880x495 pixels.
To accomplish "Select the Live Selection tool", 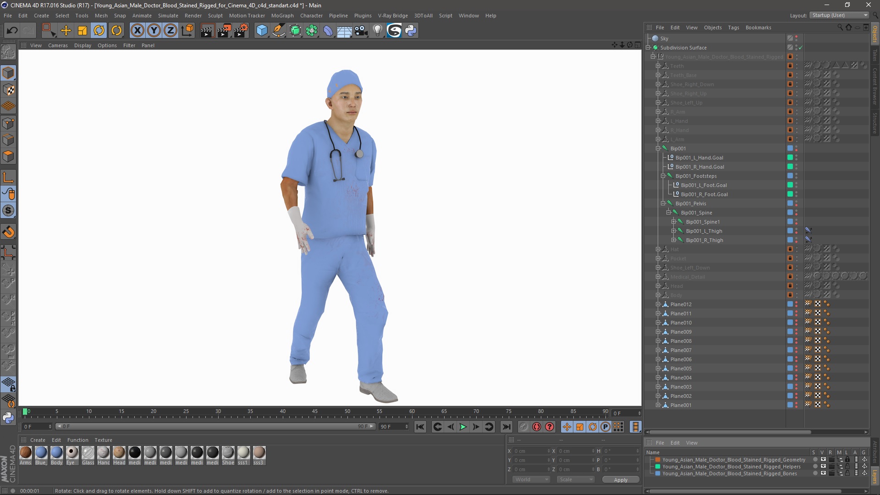I will [49, 30].
